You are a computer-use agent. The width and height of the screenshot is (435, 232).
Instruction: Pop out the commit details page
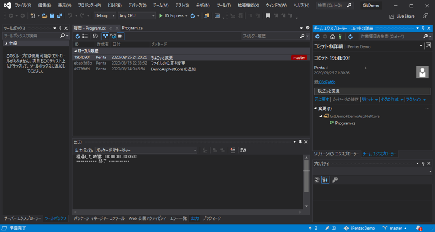pyautogui.click(x=428, y=45)
